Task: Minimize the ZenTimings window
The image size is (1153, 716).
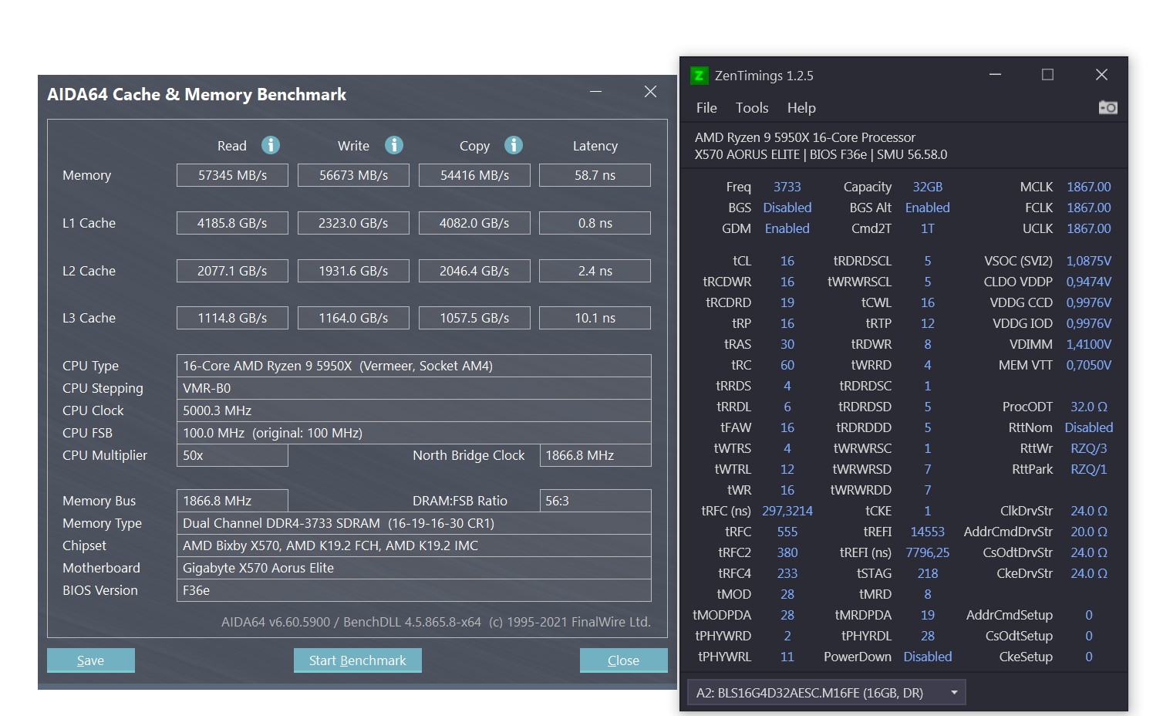Action: pos(995,75)
